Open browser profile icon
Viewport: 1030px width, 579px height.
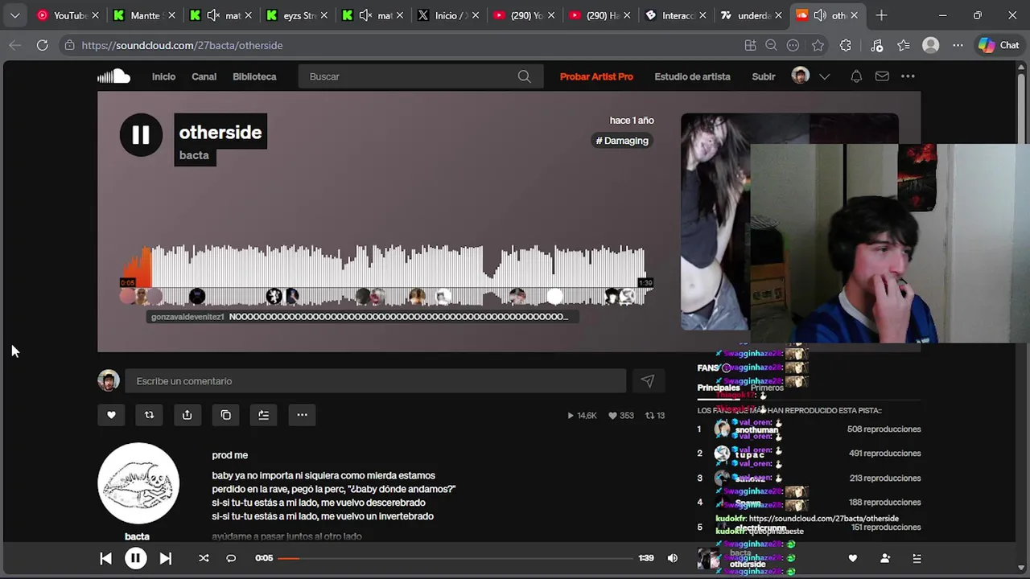tap(931, 46)
